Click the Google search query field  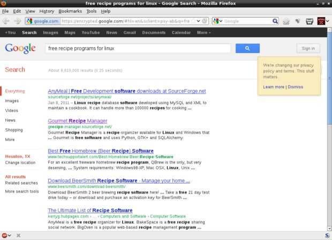pos(138,49)
